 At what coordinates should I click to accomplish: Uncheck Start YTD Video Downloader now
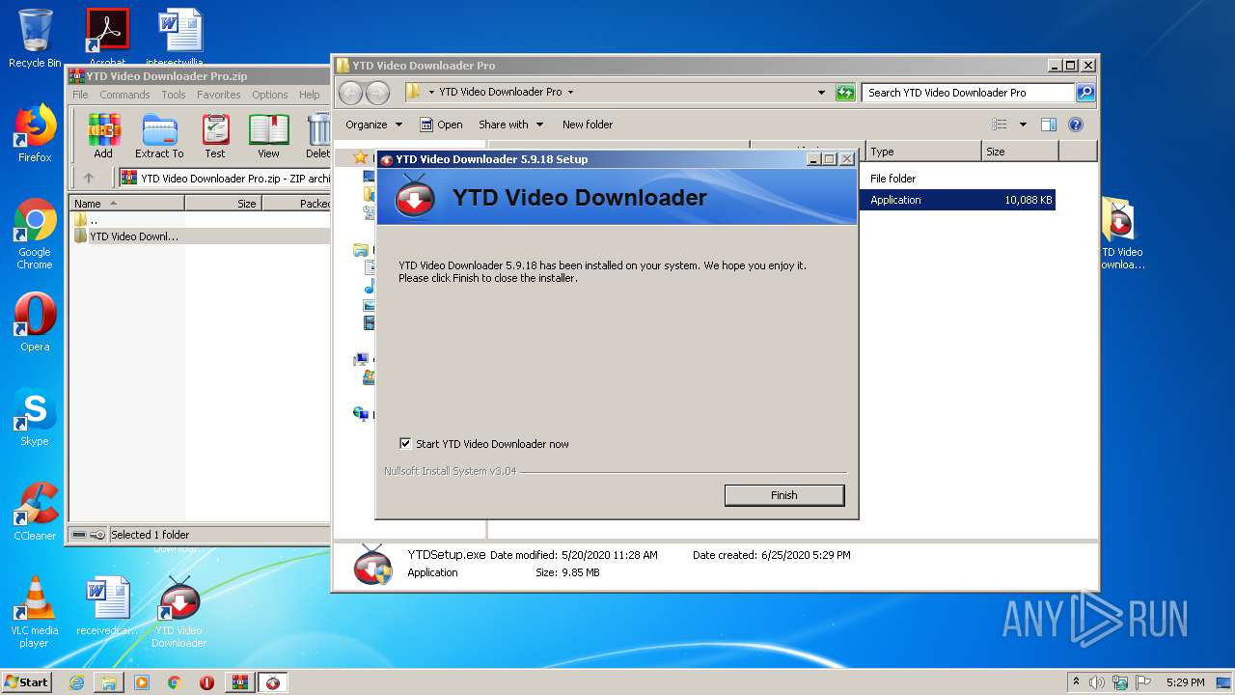point(405,444)
